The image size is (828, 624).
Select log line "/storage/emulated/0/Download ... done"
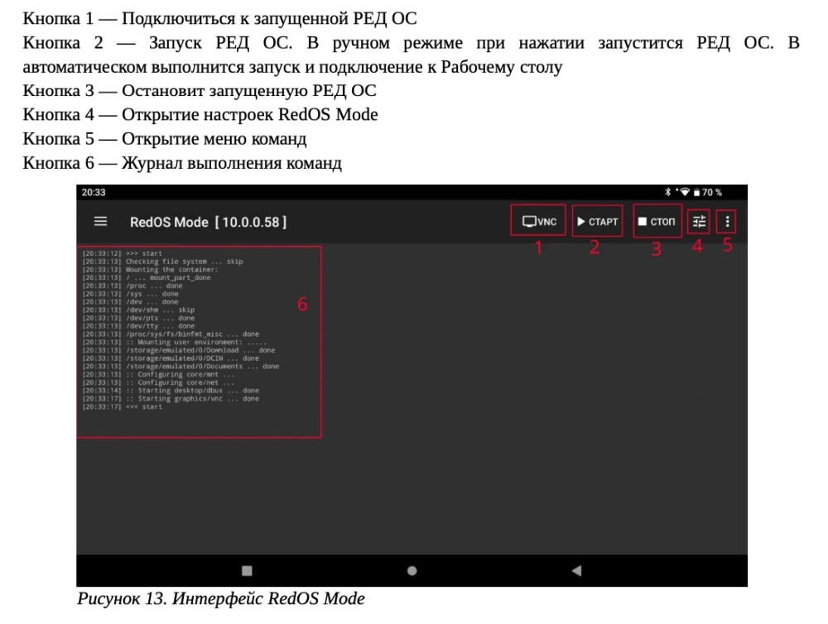179,350
